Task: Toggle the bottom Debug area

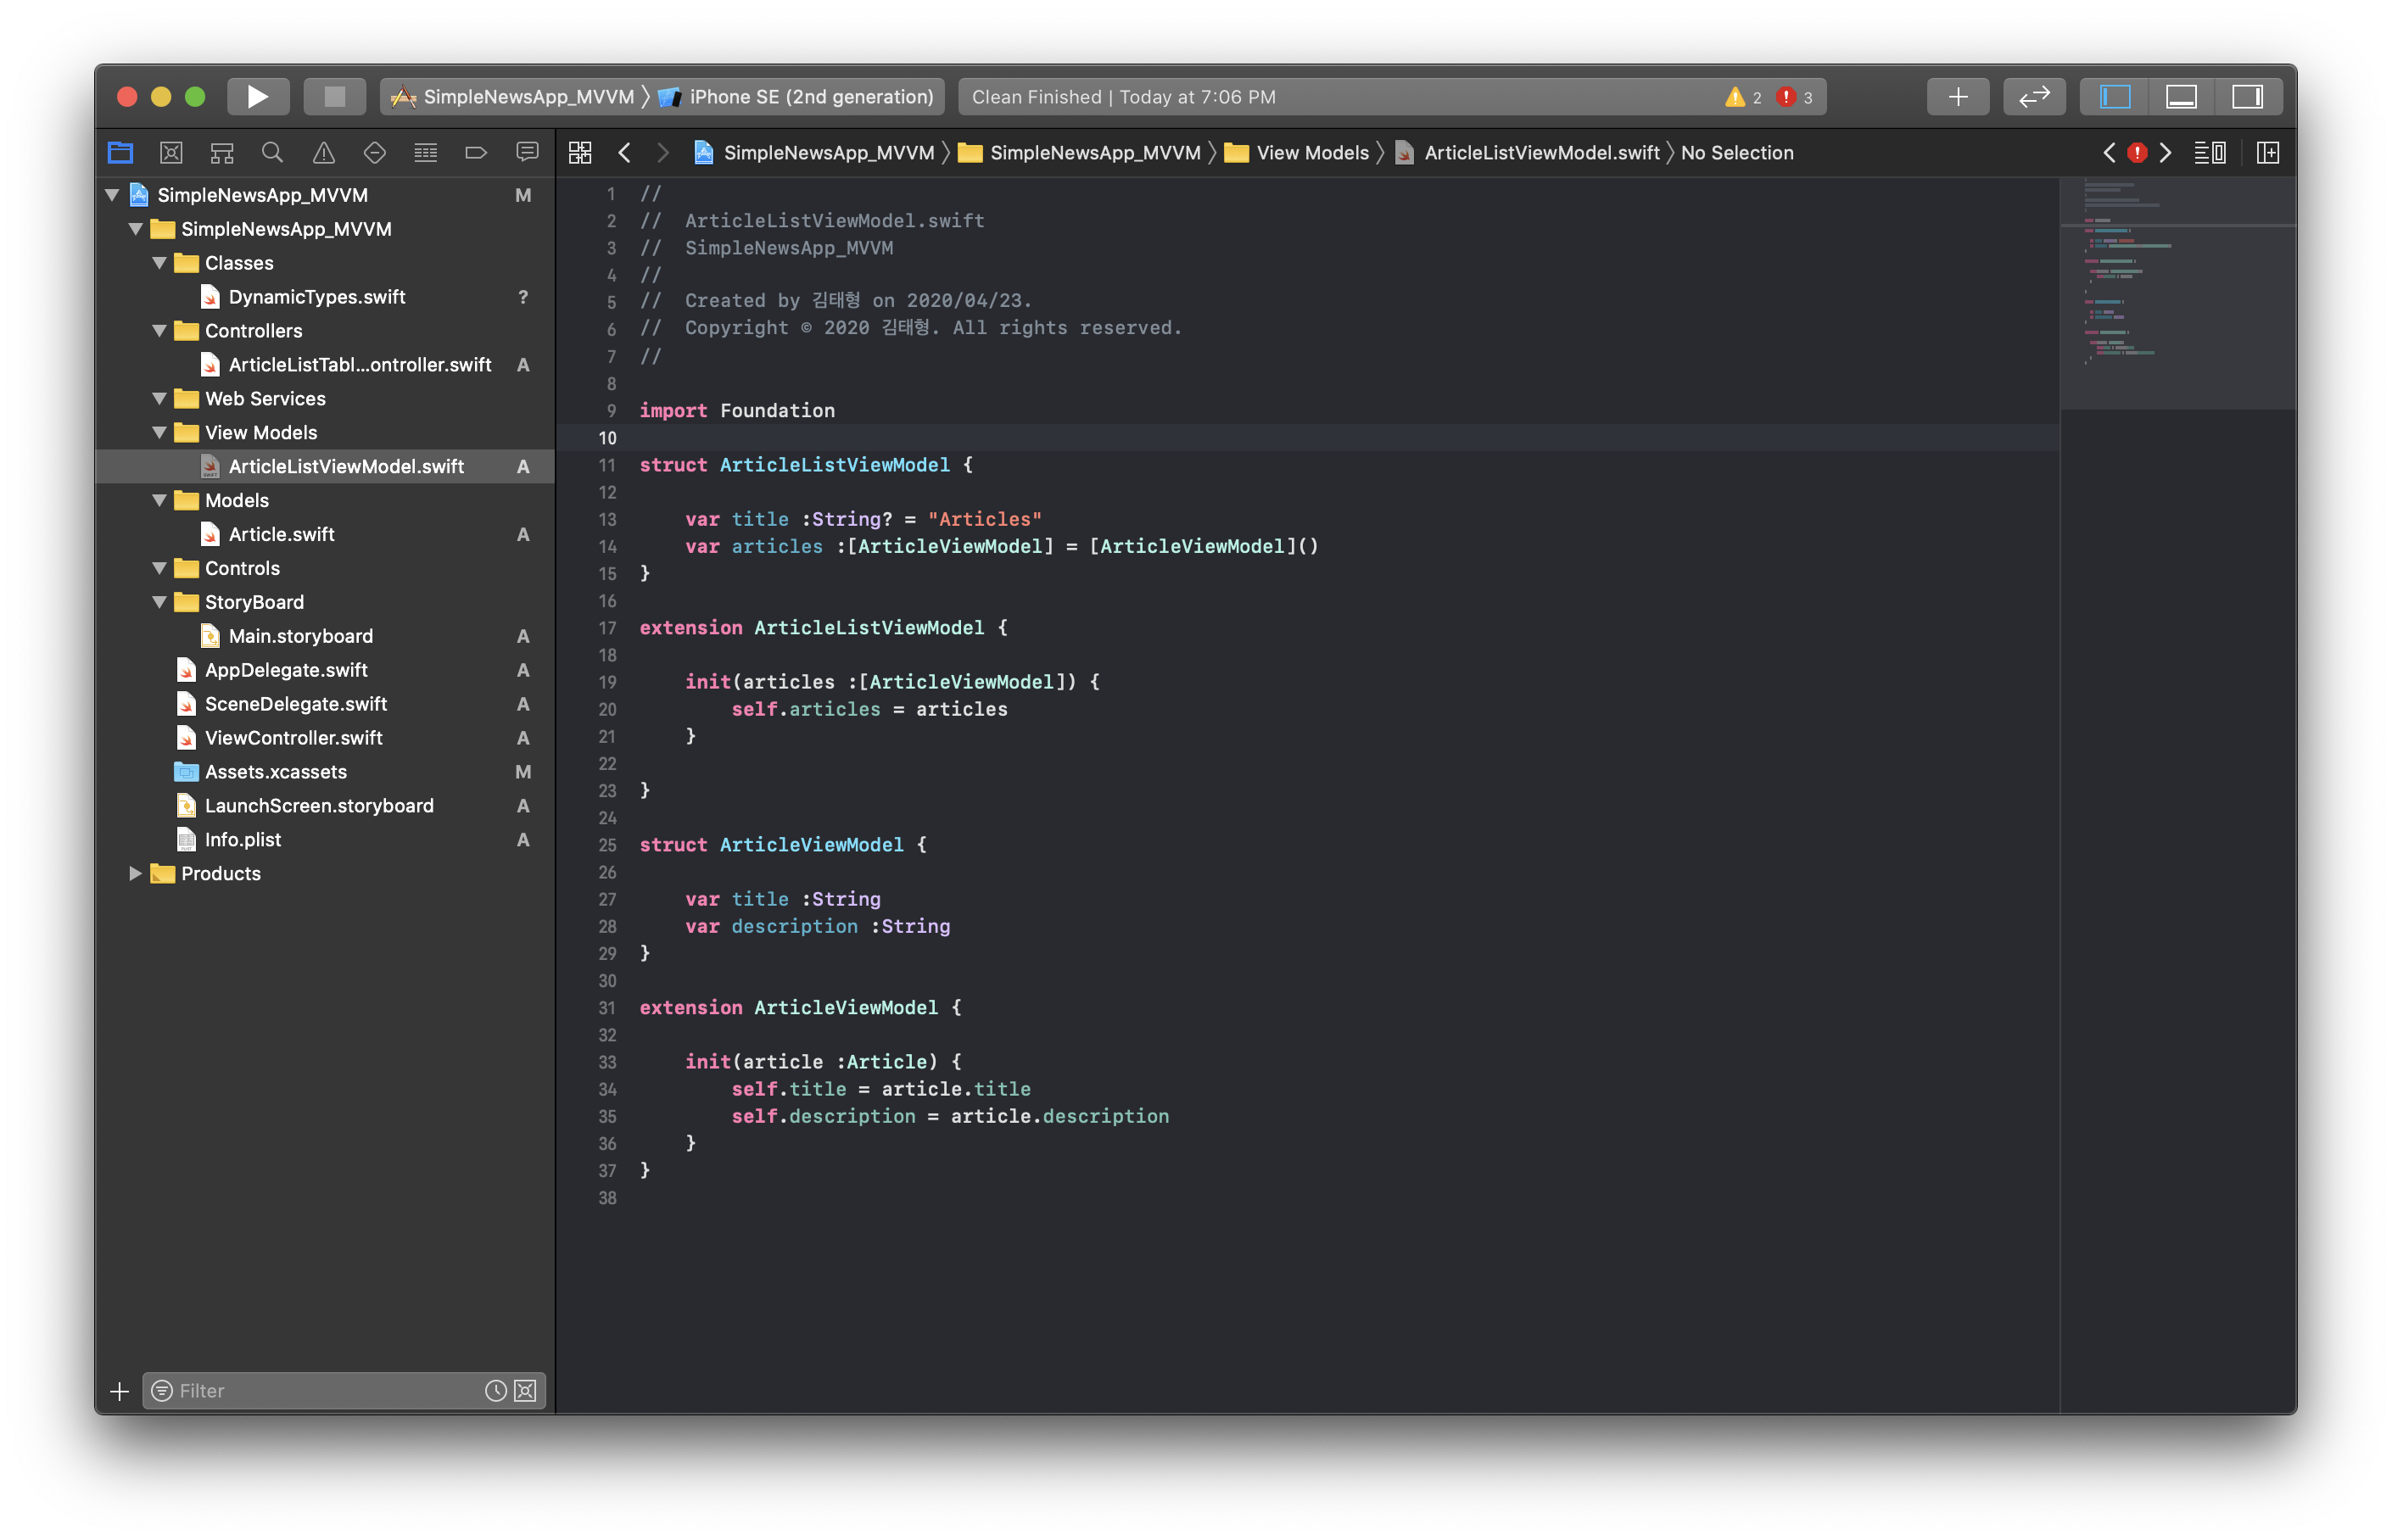Action: click(2180, 97)
